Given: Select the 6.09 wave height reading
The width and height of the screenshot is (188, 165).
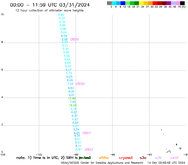Looking at the screenshot, I should [70, 80].
